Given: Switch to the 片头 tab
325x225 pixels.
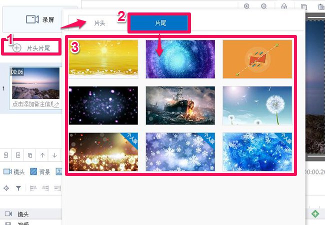Looking at the screenshot, I should (x=99, y=23).
